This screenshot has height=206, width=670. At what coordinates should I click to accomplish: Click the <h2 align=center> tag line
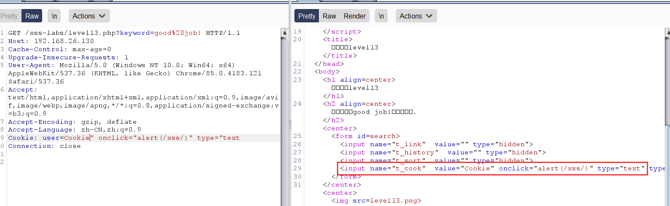pyautogui.click(x=359, y=104)
